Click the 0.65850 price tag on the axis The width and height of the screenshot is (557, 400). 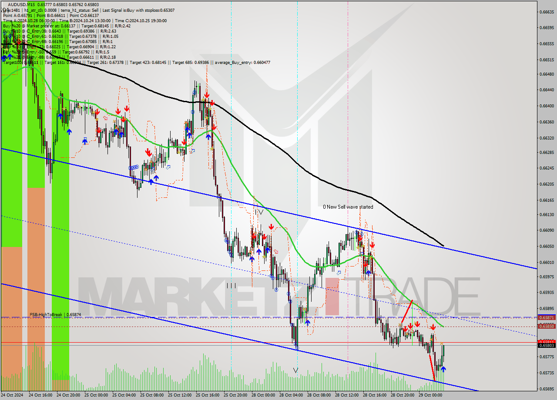point(547,326)
